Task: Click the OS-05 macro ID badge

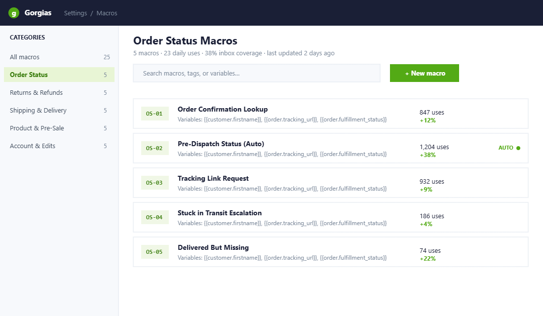Action: point(155,252)
